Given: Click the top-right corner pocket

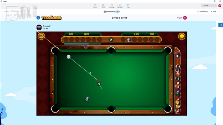Looking at the screenshot, I should [168, 50].
